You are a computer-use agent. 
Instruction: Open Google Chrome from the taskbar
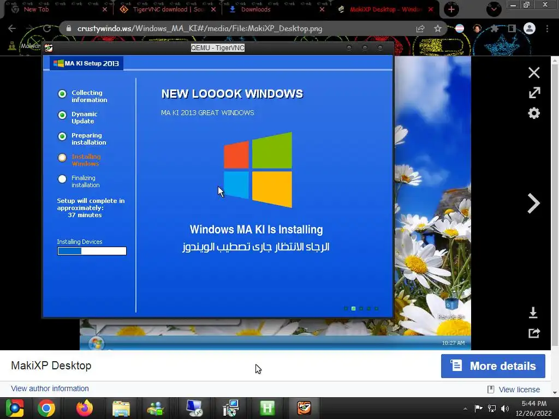coord(46,408)
